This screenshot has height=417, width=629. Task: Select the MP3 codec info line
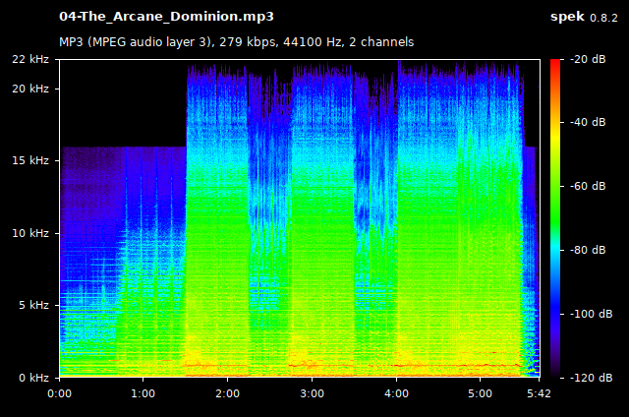click(x=236, y=41)
